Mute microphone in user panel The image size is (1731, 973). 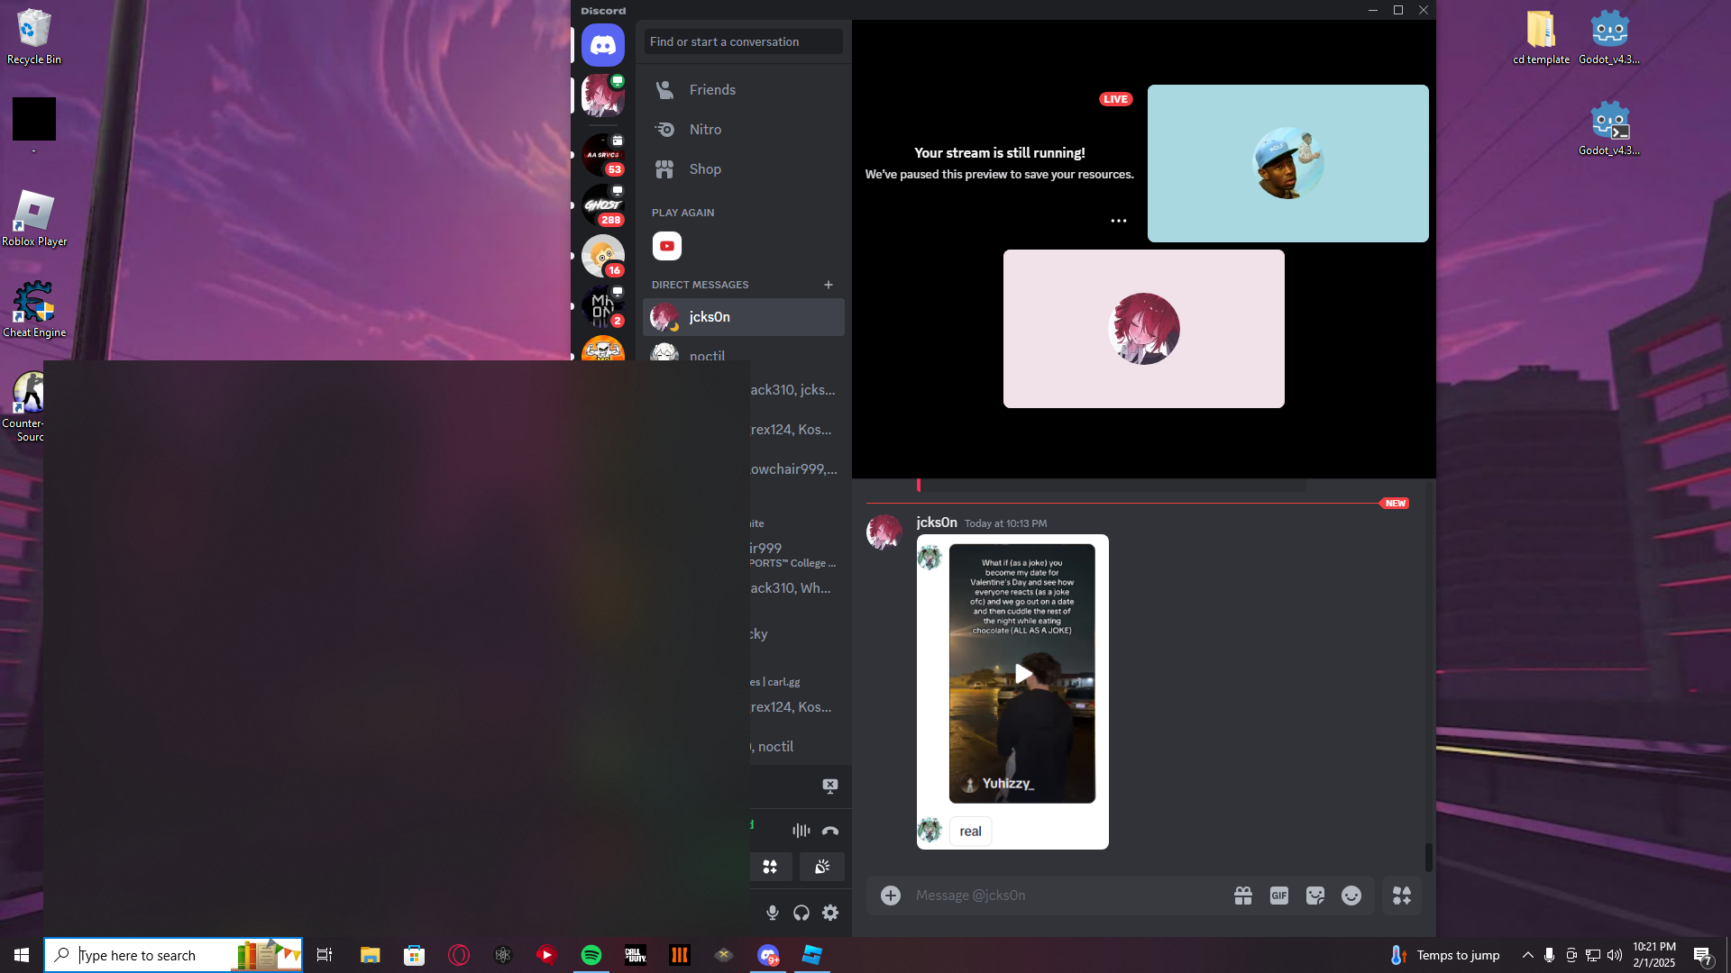[x=773, y=913]
